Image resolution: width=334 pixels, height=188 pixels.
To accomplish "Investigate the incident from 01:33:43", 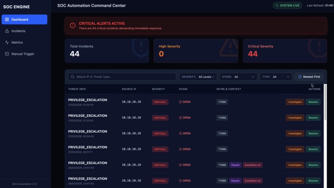I will tap(295, 118).
